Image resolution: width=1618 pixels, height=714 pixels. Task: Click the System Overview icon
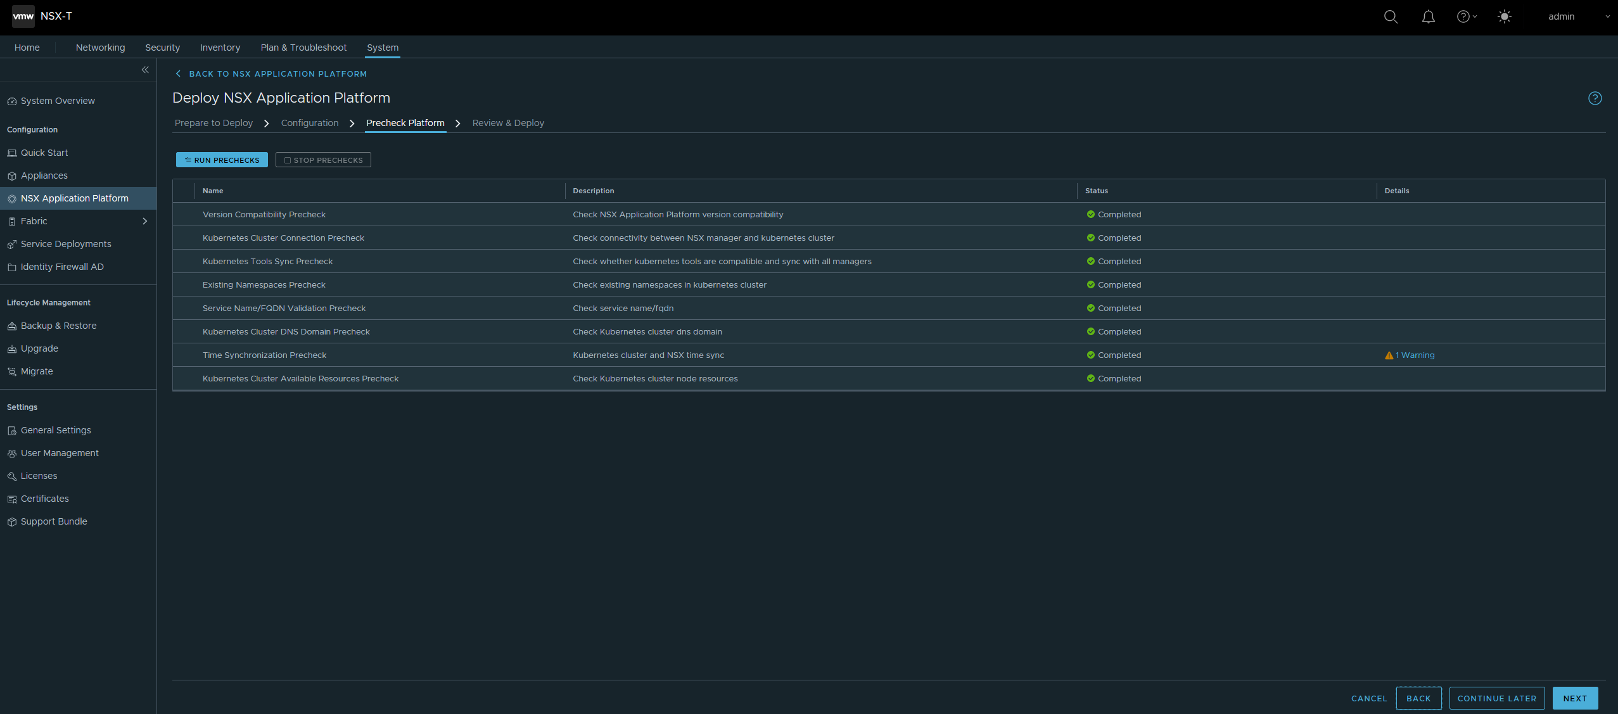(x=11, y=101)
